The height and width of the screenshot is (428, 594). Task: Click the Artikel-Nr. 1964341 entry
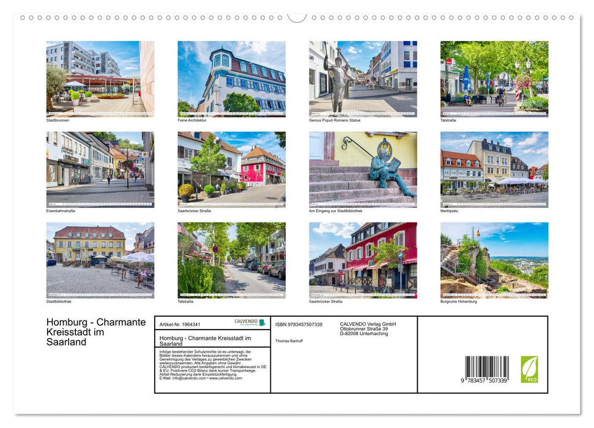coord(180,324)
